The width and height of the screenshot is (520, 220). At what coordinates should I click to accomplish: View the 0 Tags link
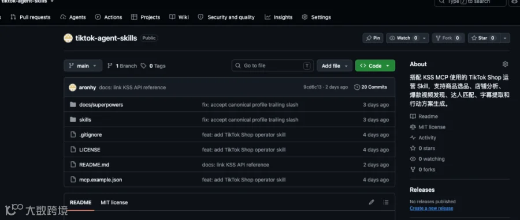153,66
